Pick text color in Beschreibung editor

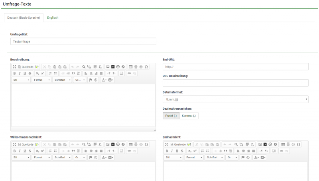pyautogui.click(x=104, y=80)
